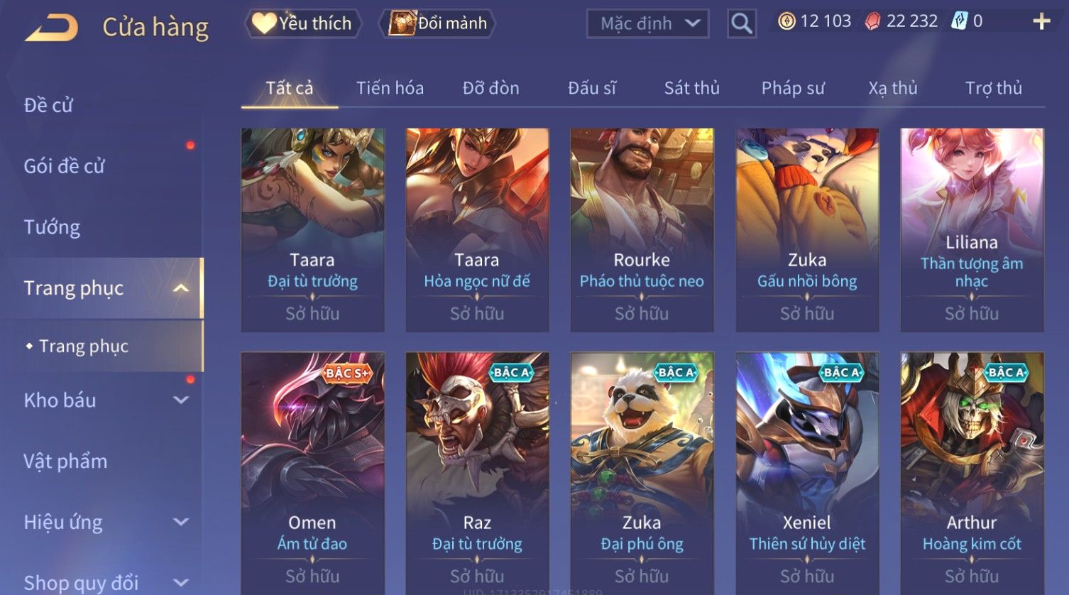Open Rourke Pháo thủ tuộc neo skin

point(642,229)
